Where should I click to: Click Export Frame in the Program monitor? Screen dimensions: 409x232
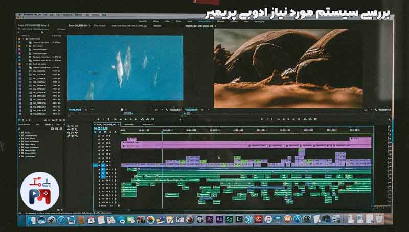click(x=315, y=119)
